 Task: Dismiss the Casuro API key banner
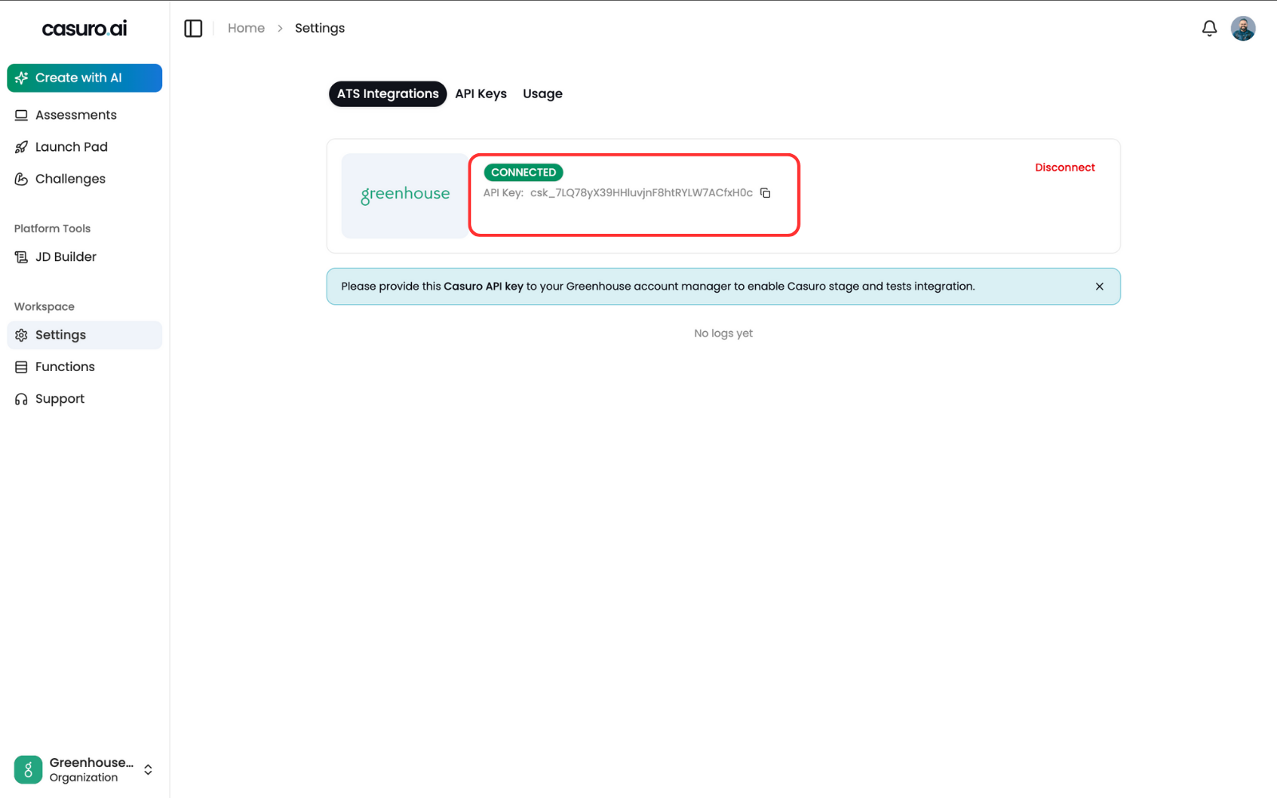[x=1099, y=286]
